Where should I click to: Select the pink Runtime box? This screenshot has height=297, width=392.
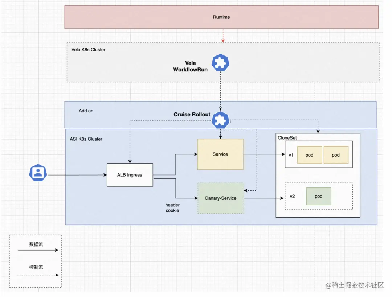(x=221, y=17)
